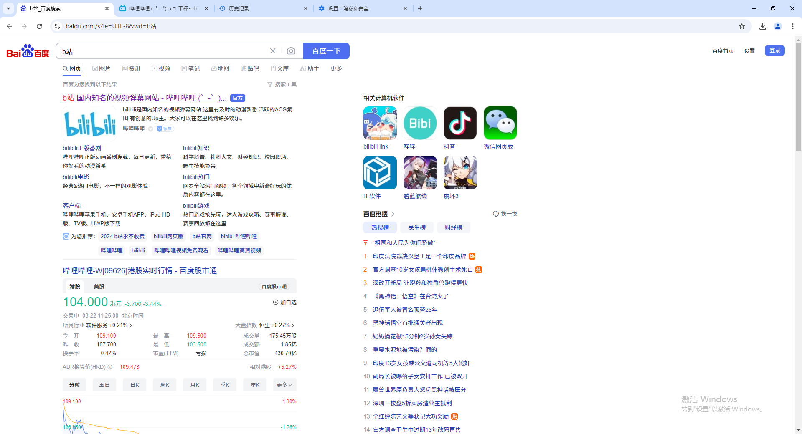802x434 pixels.
Task: Select the 月K chart tab
Action: (195, 385)
